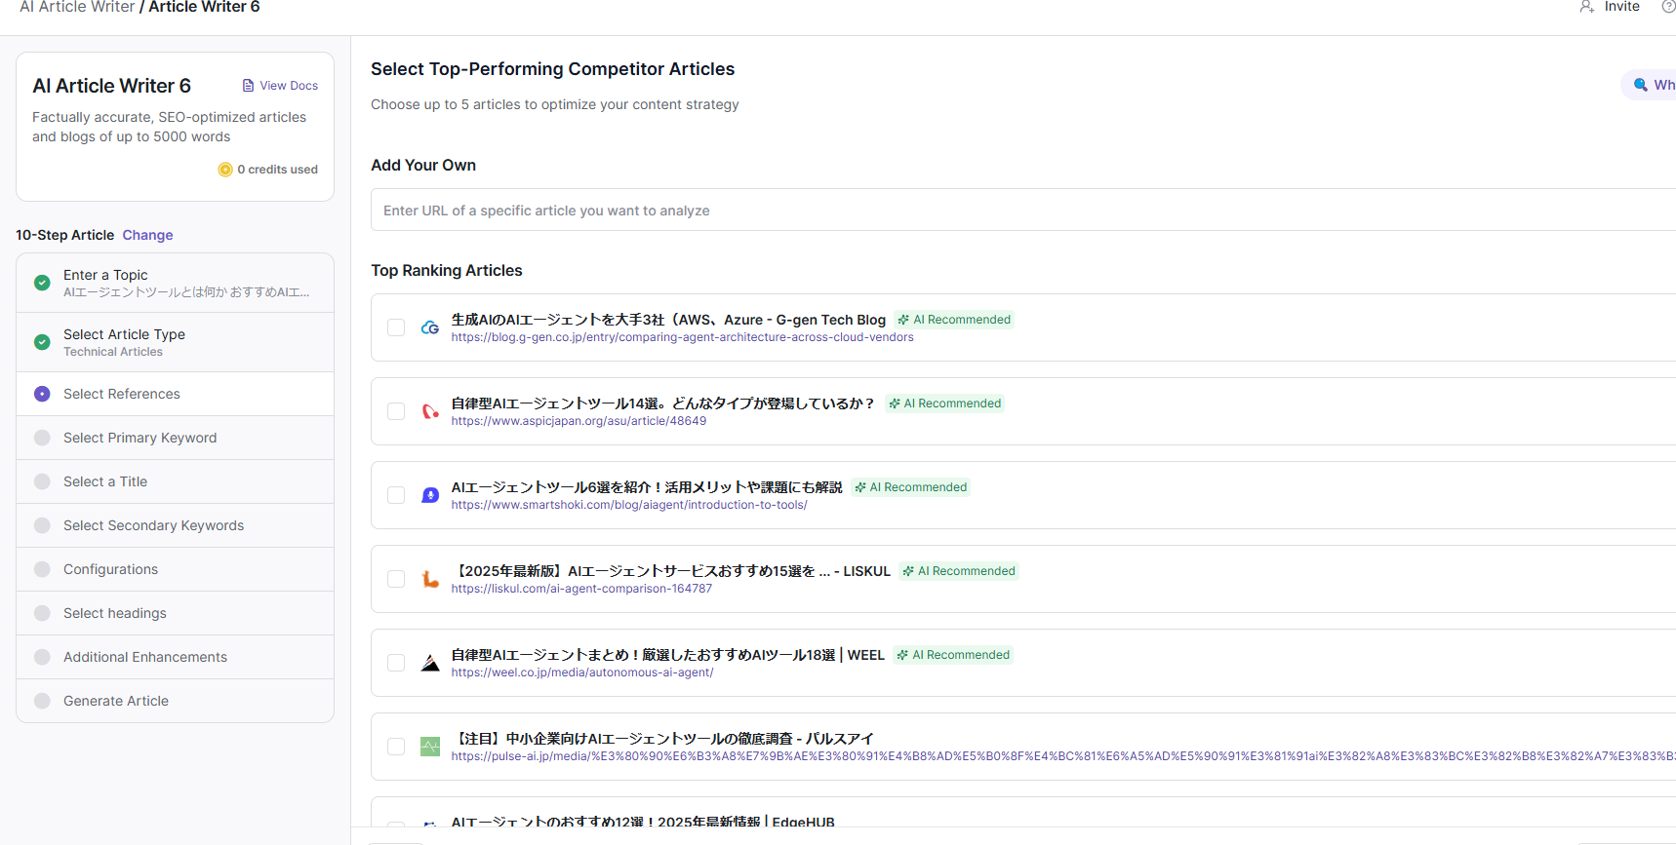Go to the Enter a Topic step
This screenshot has width=1676, height=845.
pyautogui.click(x=176, y=283)
